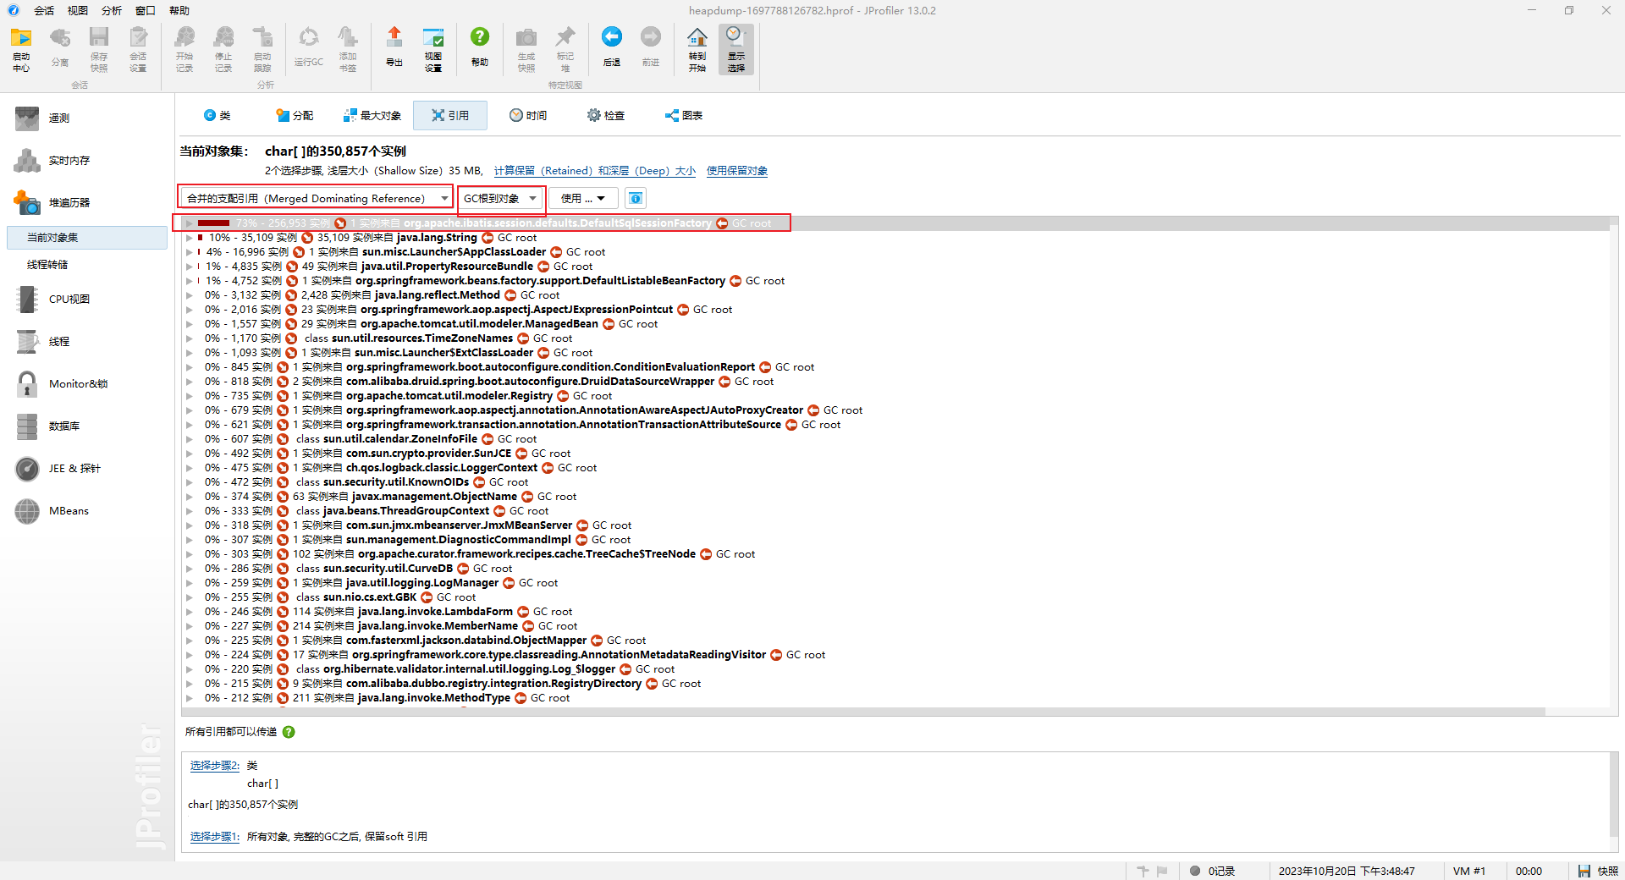
Task: Open the 视图 menu
Action: (x=78, y=11)
